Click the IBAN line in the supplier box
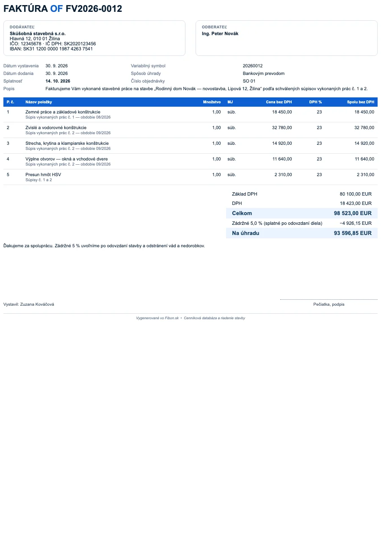 click(x=51, y=49)
